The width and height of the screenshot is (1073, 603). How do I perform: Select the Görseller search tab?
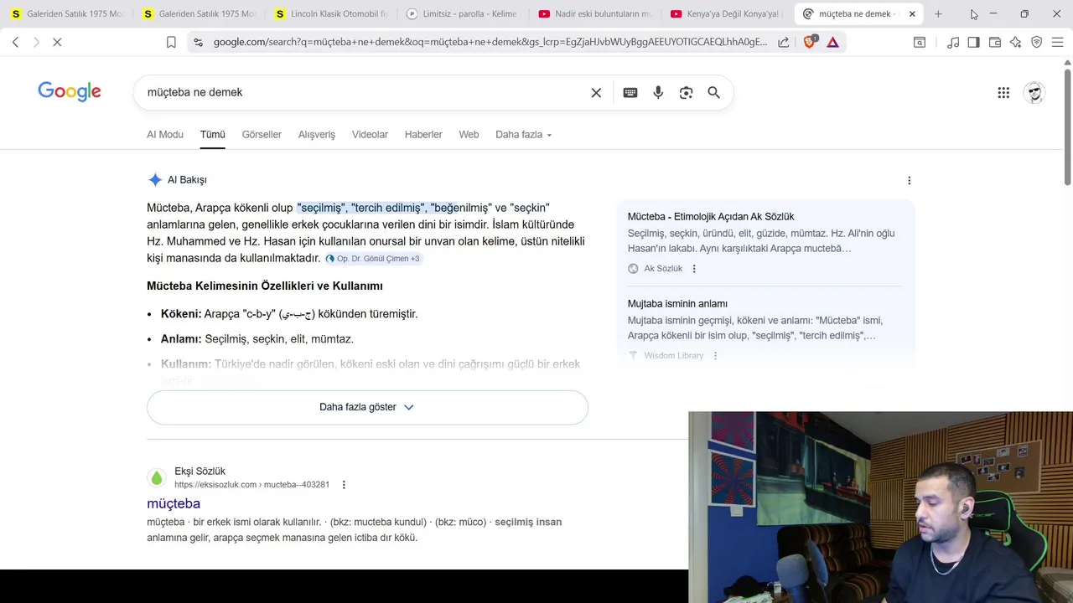tap(262, 135)
